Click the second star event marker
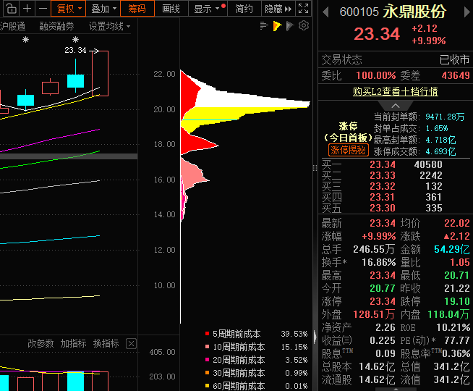Viewport: 473px width, 391px height. 75,39
